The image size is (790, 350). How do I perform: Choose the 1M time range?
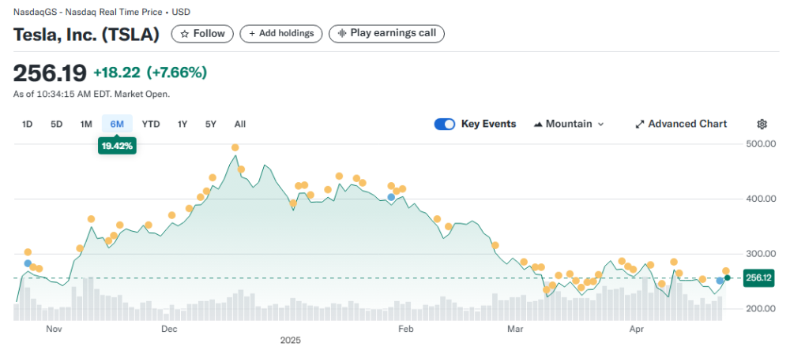86,124
